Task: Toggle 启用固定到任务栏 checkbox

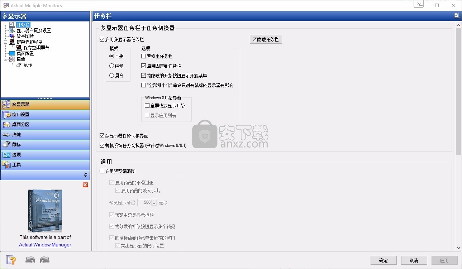Action: 144,66
